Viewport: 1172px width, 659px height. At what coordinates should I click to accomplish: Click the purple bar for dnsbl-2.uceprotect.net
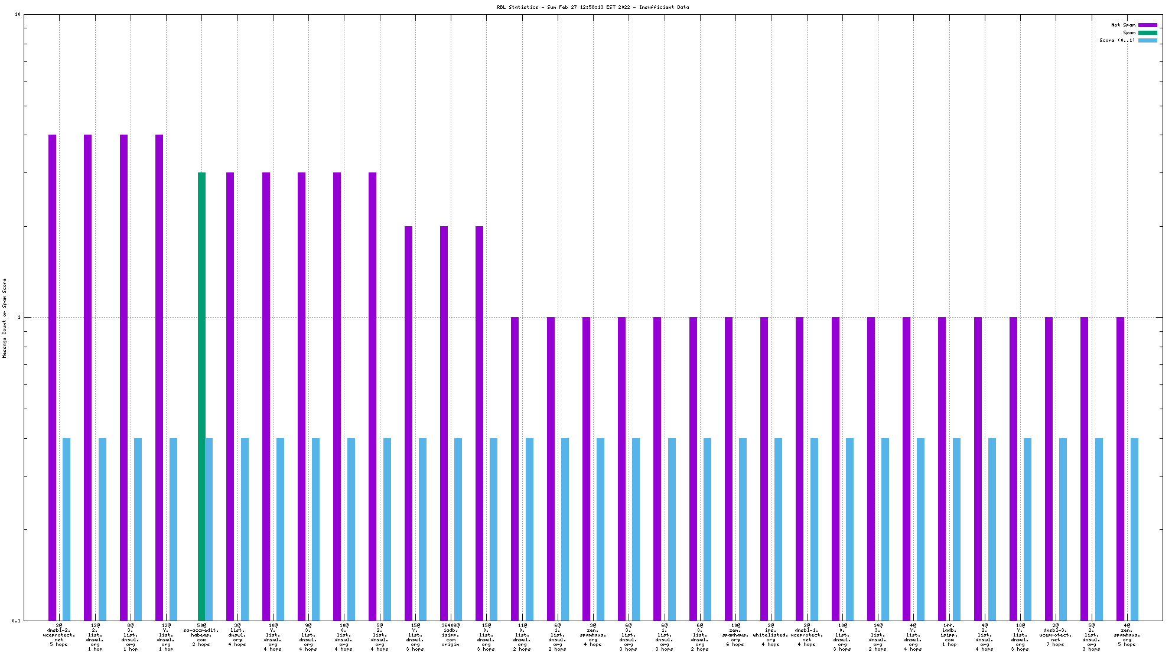[52, 377]
